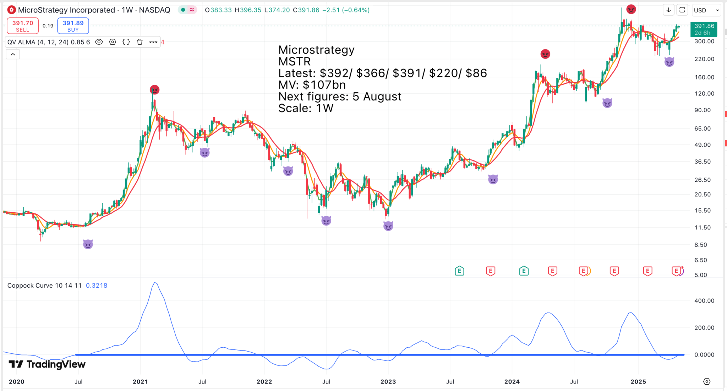This screenshot has width=727, height=391.
Task: Click the down-arrow icon beside USD selector
Action: click(x=668, y=10)
